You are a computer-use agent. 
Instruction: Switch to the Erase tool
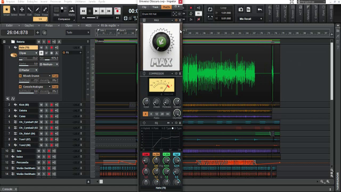[x=45, y=10]
